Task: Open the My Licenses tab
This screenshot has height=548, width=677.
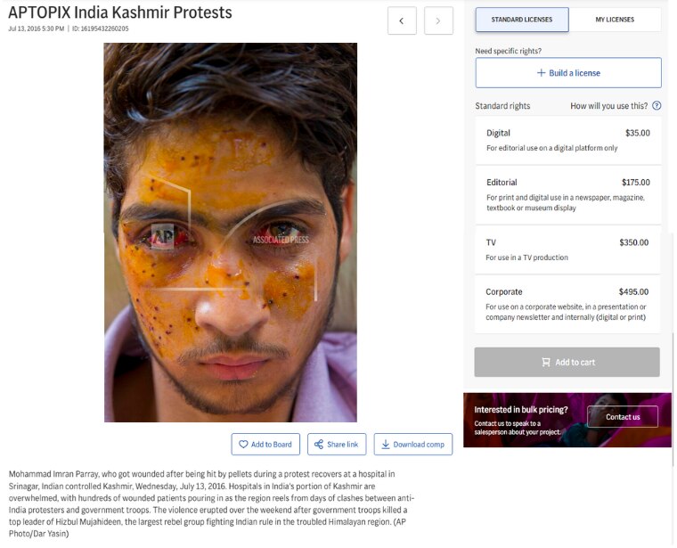Action: tap(616, 20)
